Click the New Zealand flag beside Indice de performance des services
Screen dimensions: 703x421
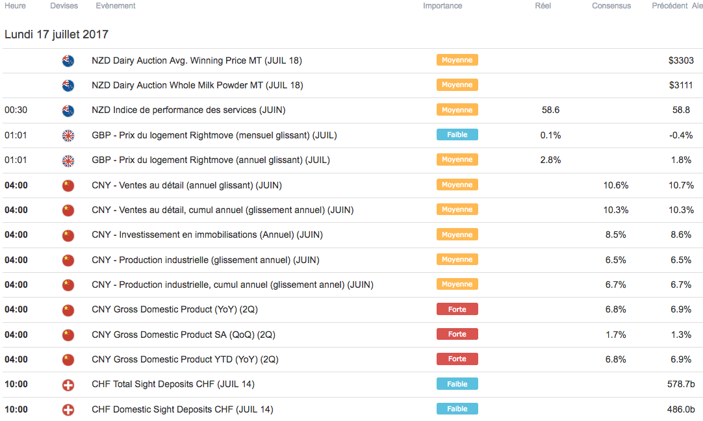pos(68,110)
